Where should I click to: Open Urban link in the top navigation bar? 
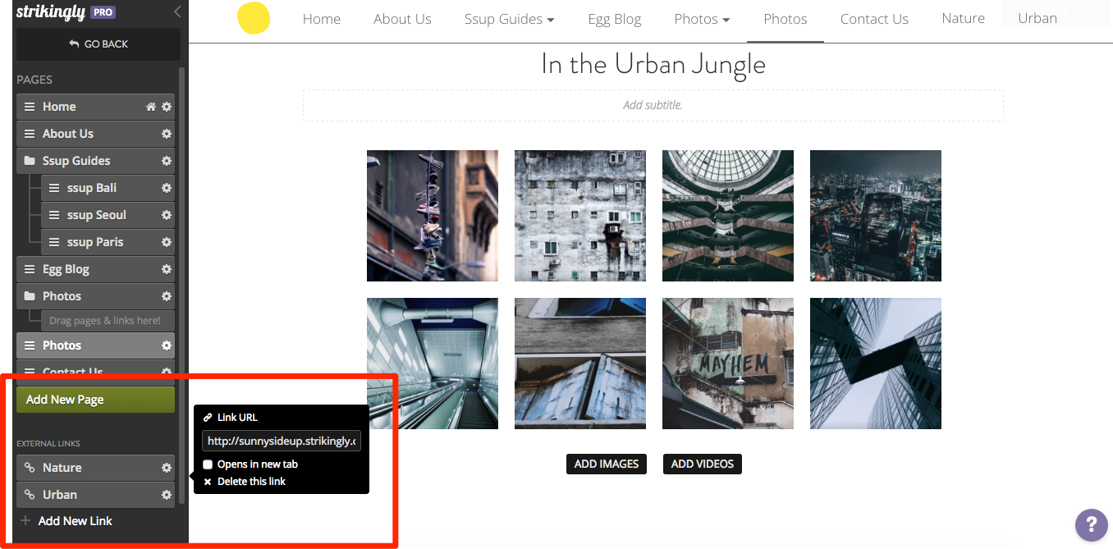[x=1037, y=18]
